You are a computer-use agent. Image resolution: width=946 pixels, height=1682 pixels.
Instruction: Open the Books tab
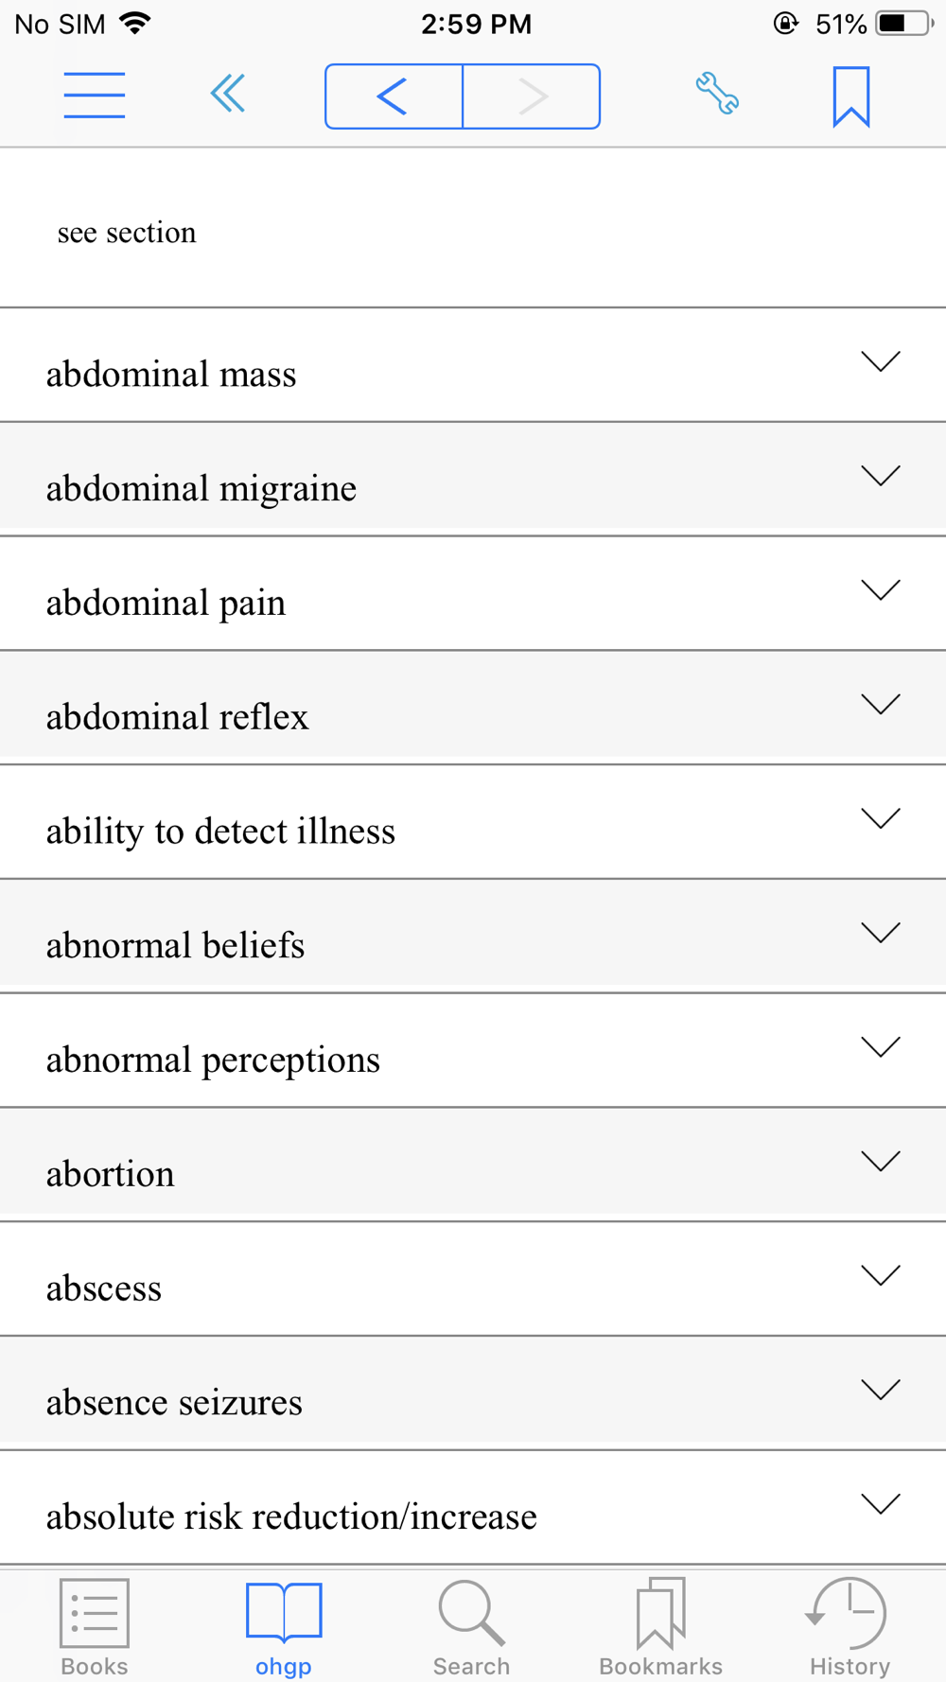pyautogui.click(x=95, y=1627)
